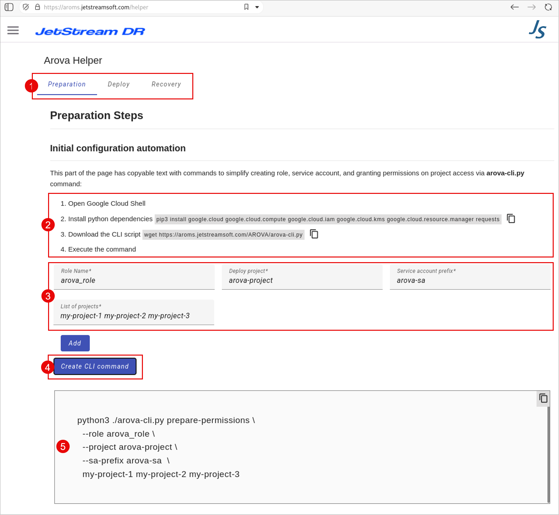
Task: Click output line 'my-project-1 my-project-2 my-project-3'
Action: click(161, 474)
